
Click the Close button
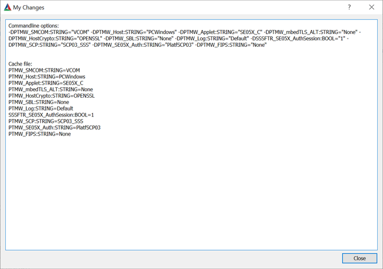coord(360,258)
